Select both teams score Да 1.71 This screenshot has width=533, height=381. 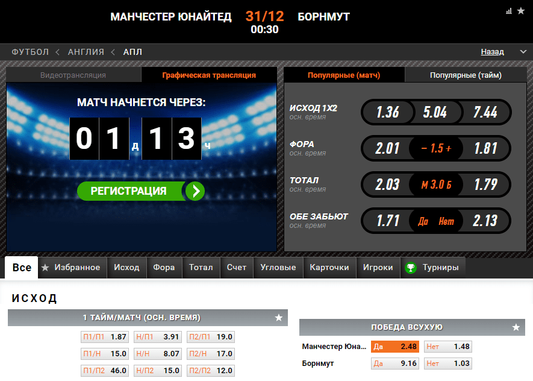[387, 221]
